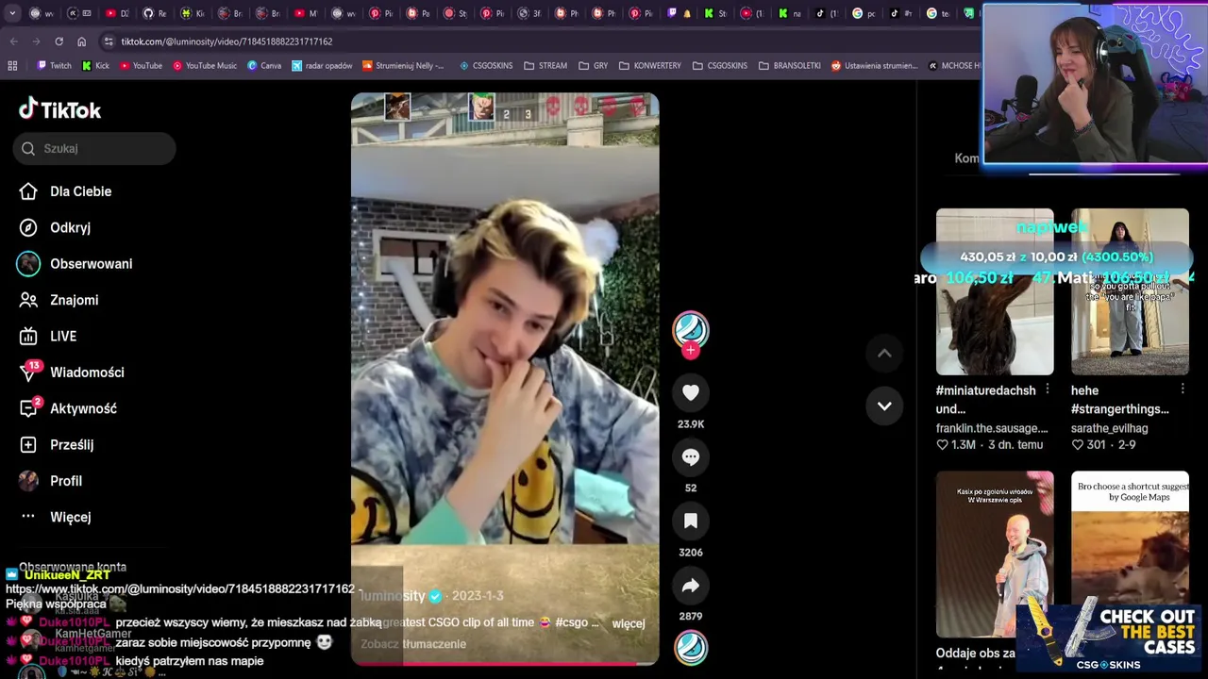Expand caption with więcej
Screen dimensions: 1208x679
[x=629, y=623]
